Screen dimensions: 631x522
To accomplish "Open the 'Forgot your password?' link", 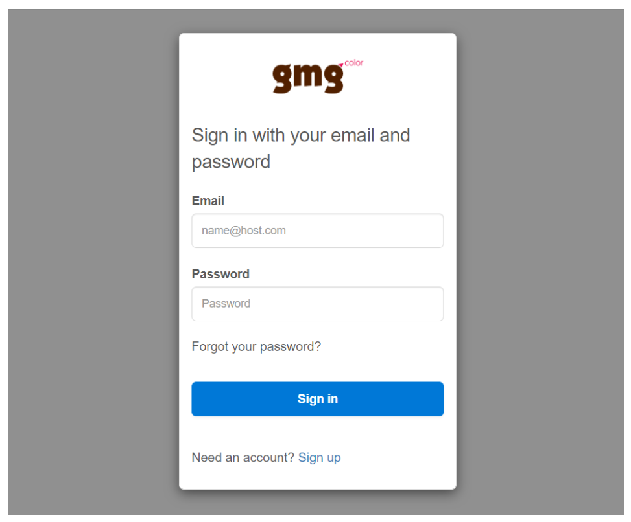I will [256, 346].
